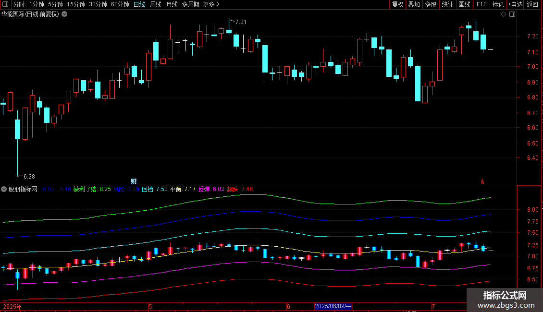Click the 统计 statistics button

pyautogui.click(x=447, y=4)
